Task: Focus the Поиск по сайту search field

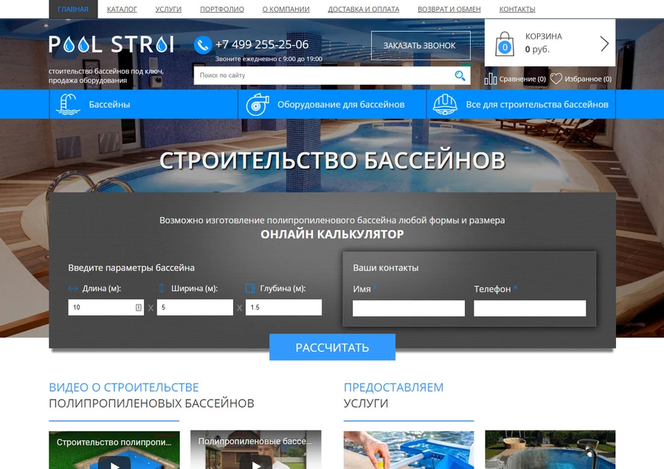Action: [x=324, y=75]
